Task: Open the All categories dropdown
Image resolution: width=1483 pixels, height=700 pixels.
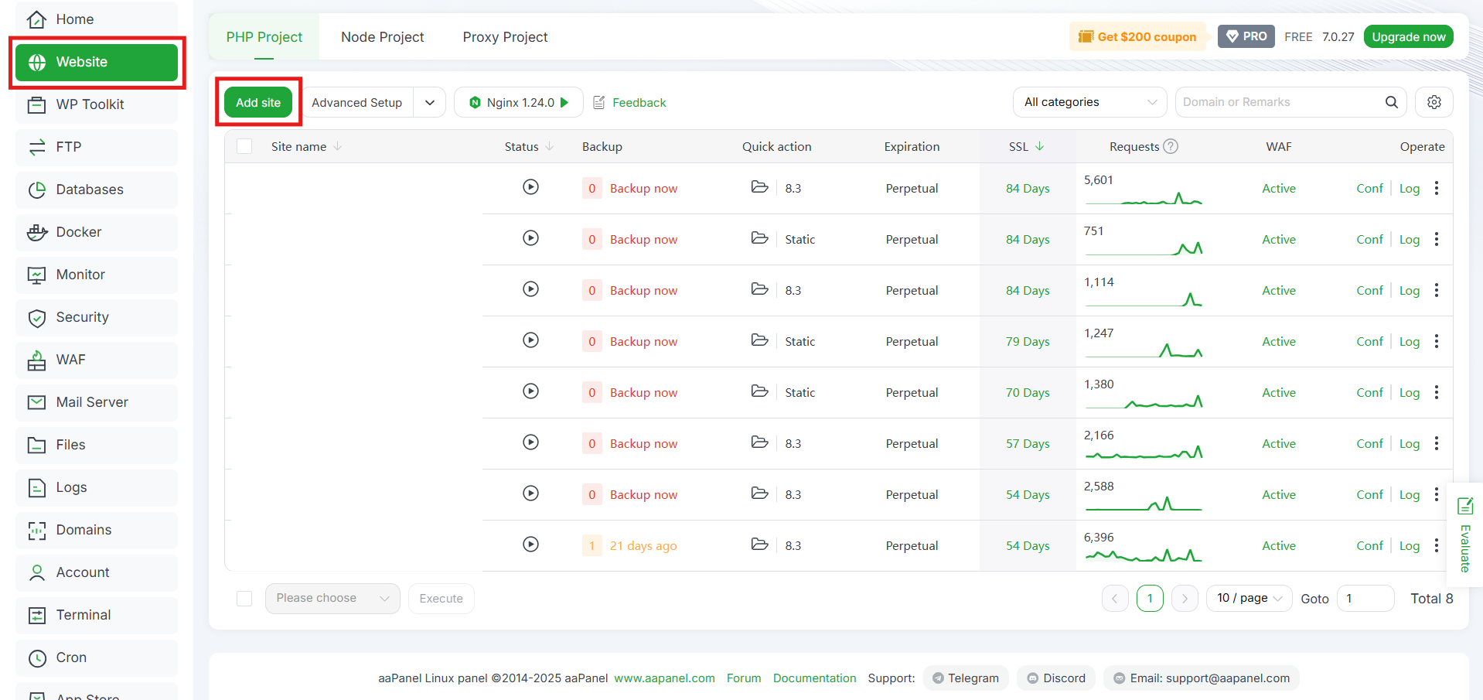Action: coord(1090,102)
